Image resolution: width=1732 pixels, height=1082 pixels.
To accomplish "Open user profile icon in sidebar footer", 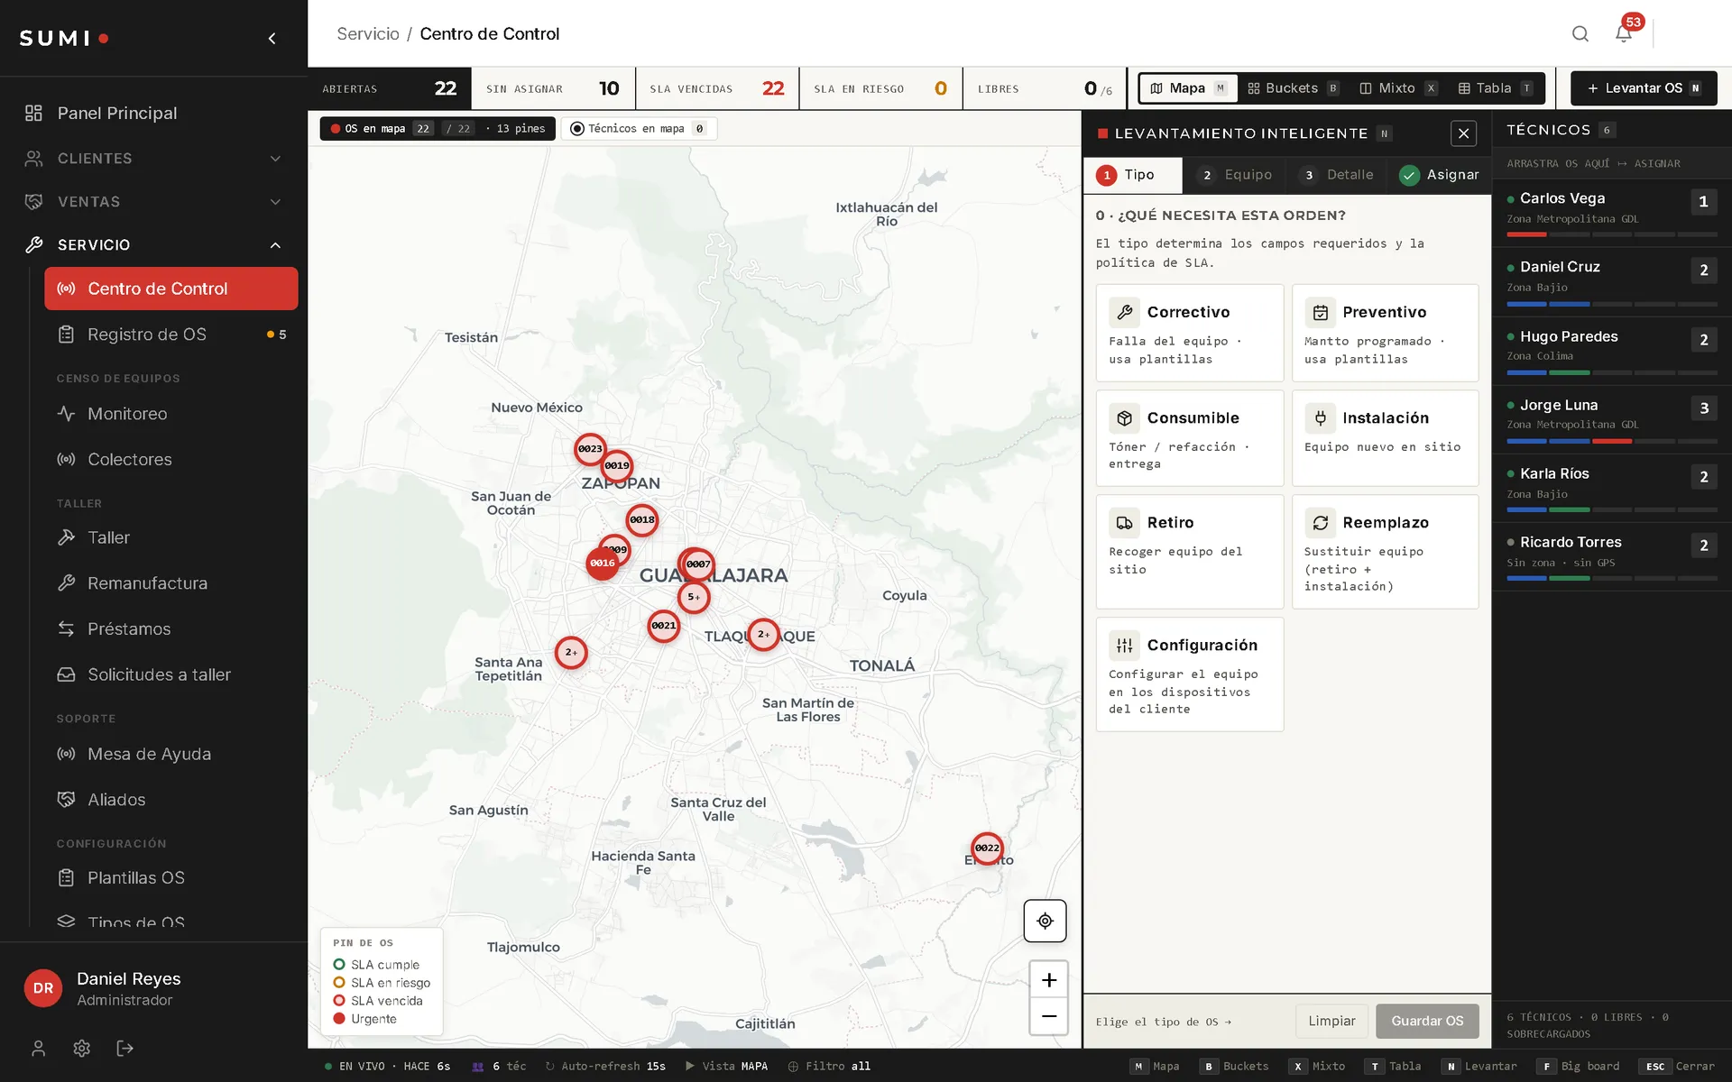I will pyautogui.click(x=38, y=1048).
